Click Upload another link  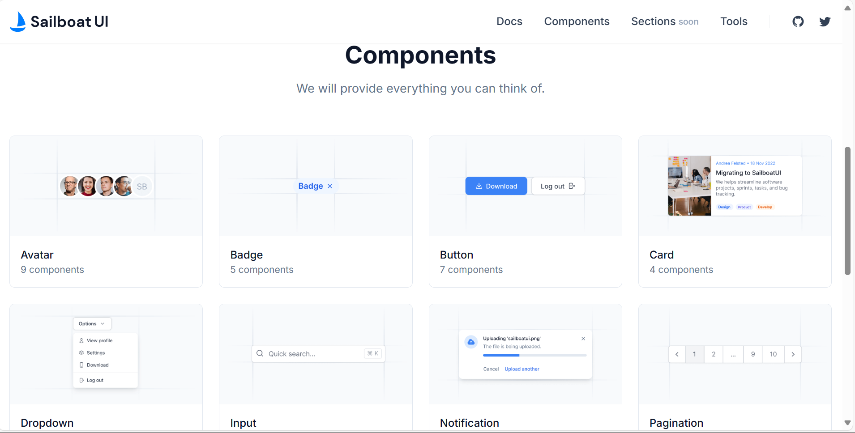tap(522, 369)
